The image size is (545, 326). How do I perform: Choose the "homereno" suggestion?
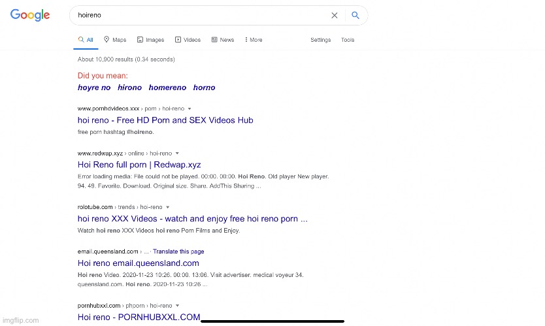point(167,88)
